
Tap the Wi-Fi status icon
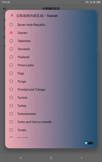[x=94, y=2]
